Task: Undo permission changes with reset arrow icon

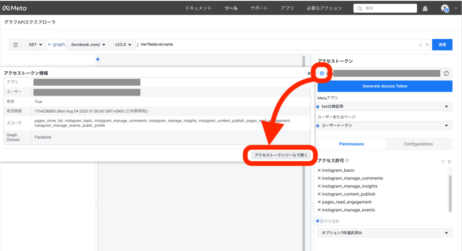Action: (x=443, y=161)
